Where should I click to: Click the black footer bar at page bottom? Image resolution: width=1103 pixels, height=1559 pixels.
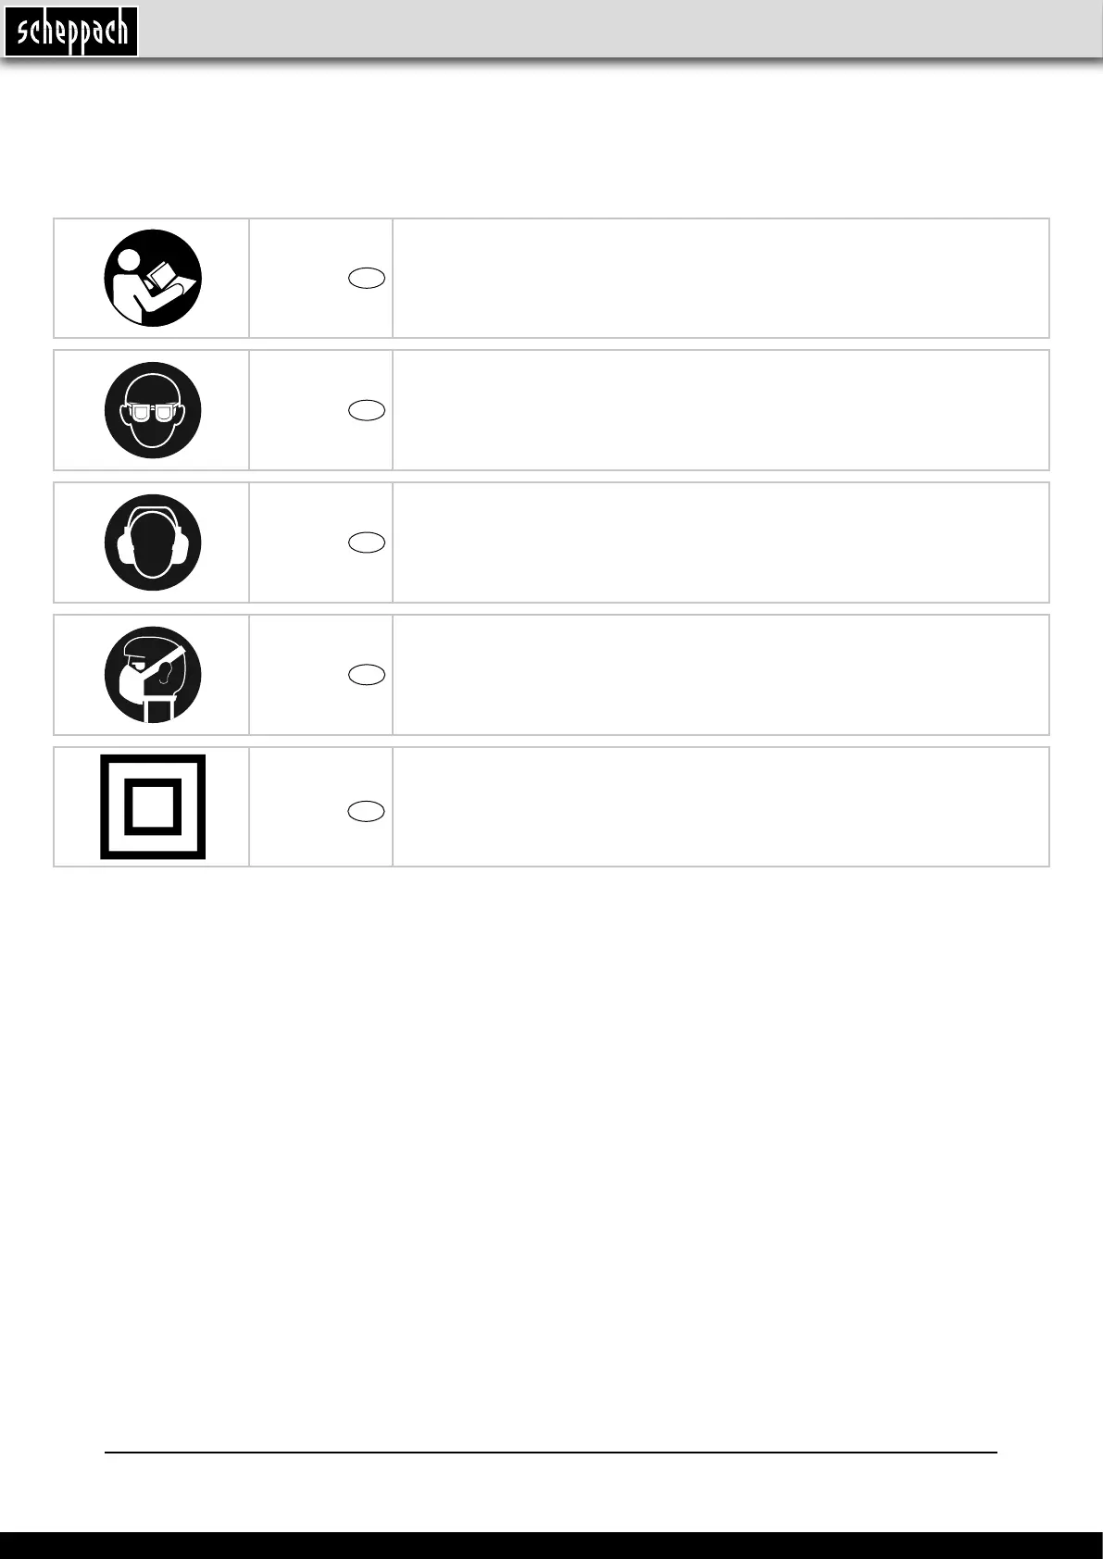coord(551,1545)
